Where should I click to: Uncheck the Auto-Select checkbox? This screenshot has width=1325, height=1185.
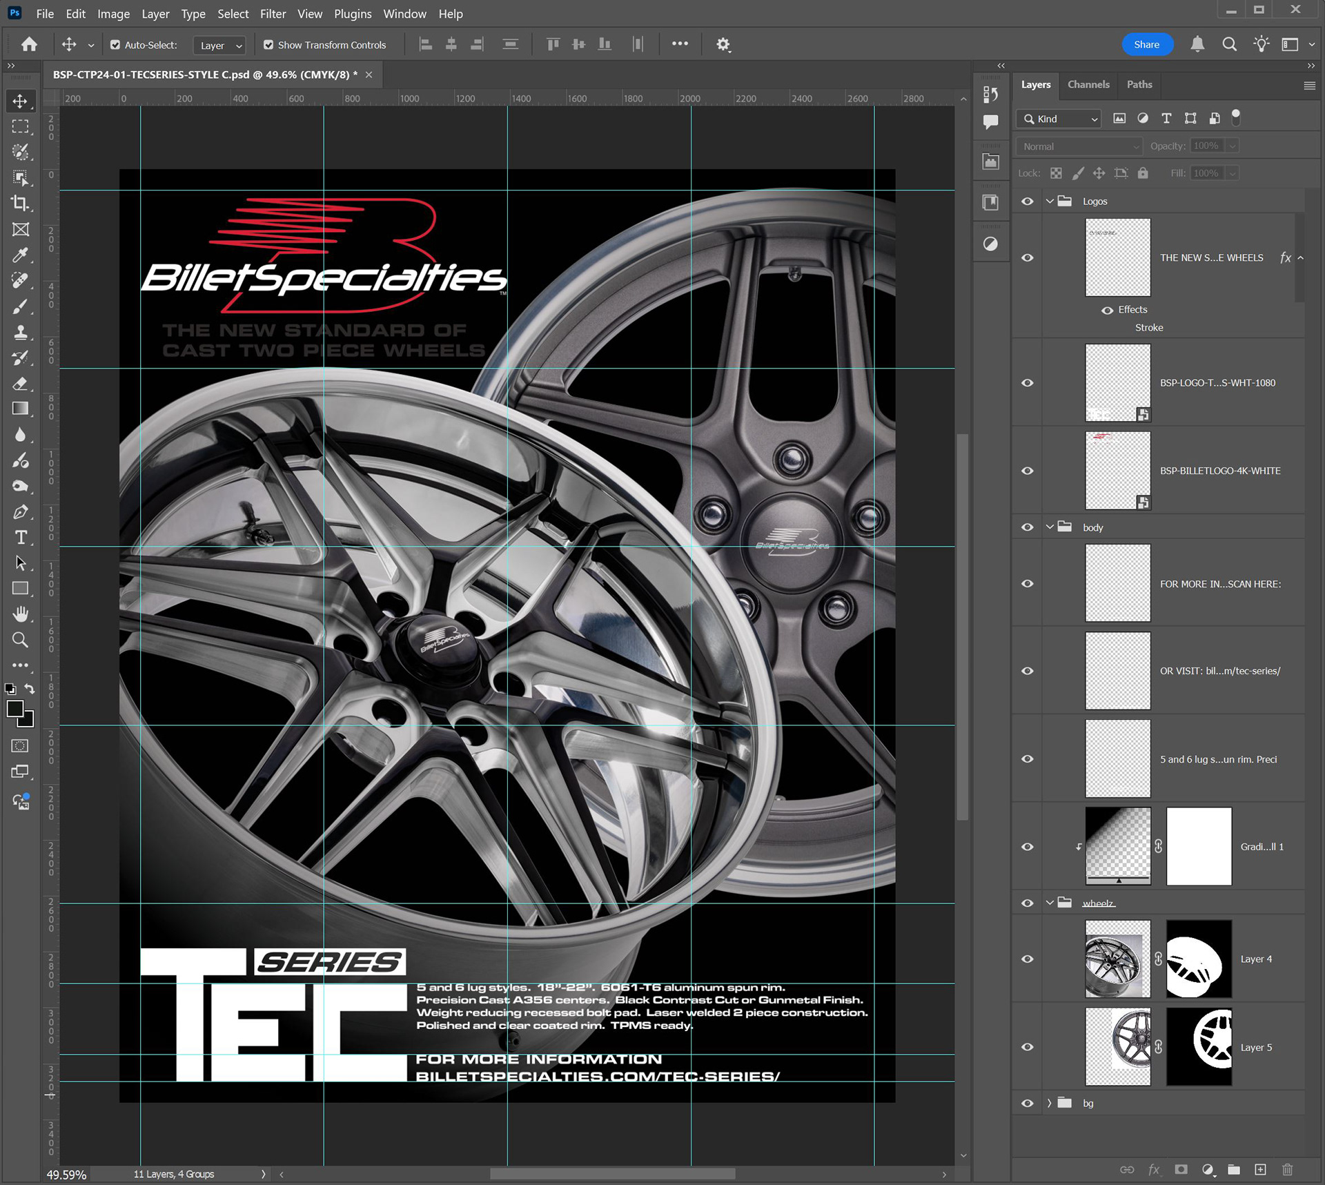[x=115, y=45]
